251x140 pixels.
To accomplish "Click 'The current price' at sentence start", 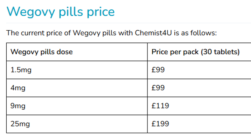I will tap(34, 33).
